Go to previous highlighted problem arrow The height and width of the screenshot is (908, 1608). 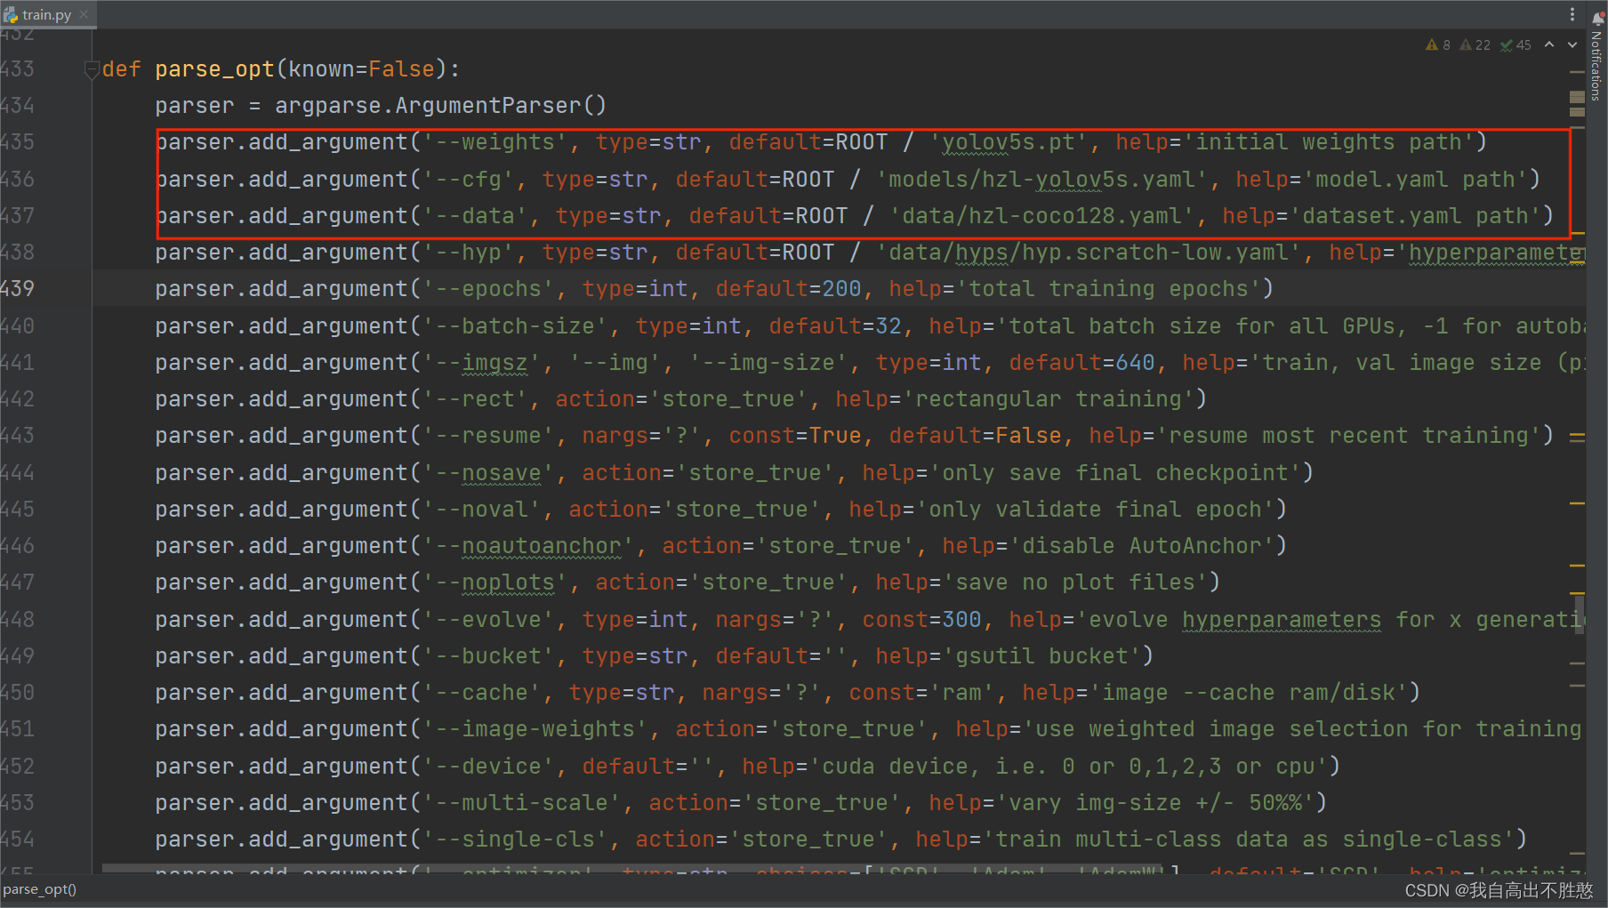click(1549, 44)
